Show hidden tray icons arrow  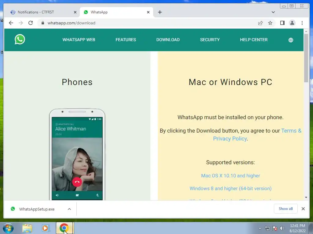260,228
